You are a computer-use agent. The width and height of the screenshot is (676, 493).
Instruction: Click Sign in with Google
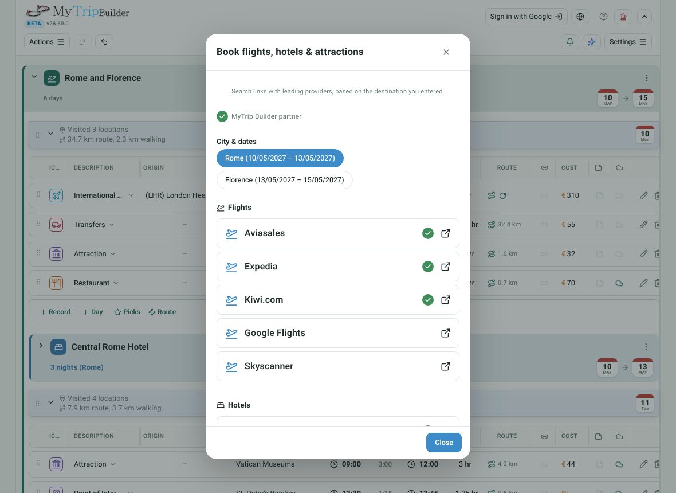526,17
